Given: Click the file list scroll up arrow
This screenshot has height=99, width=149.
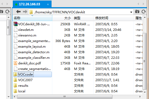Looking at the screenshot, I should coord(145,17).
